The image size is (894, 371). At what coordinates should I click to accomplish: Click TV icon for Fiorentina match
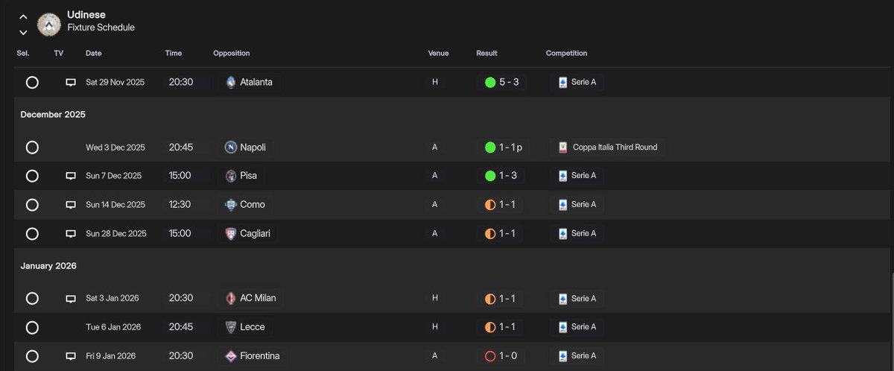(x=71, y=356)
